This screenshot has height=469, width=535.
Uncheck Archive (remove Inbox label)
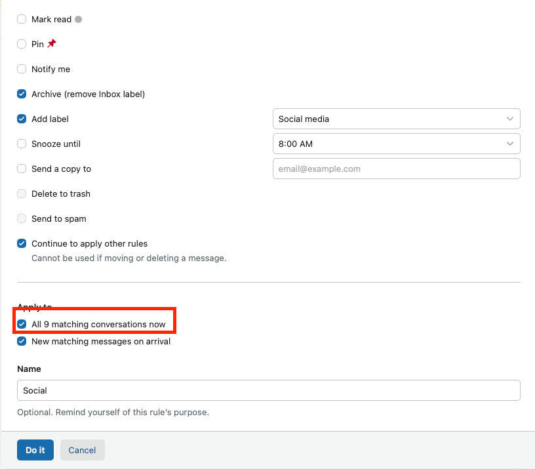point(21,94)
